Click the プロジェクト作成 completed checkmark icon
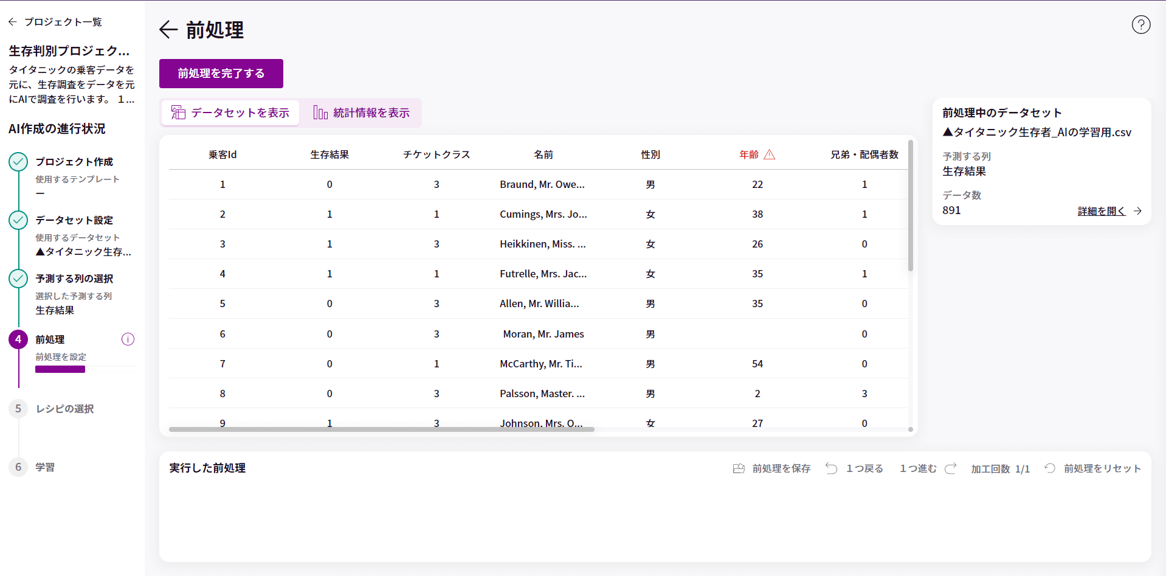The image size is (1166, 576). pos(18,162)
